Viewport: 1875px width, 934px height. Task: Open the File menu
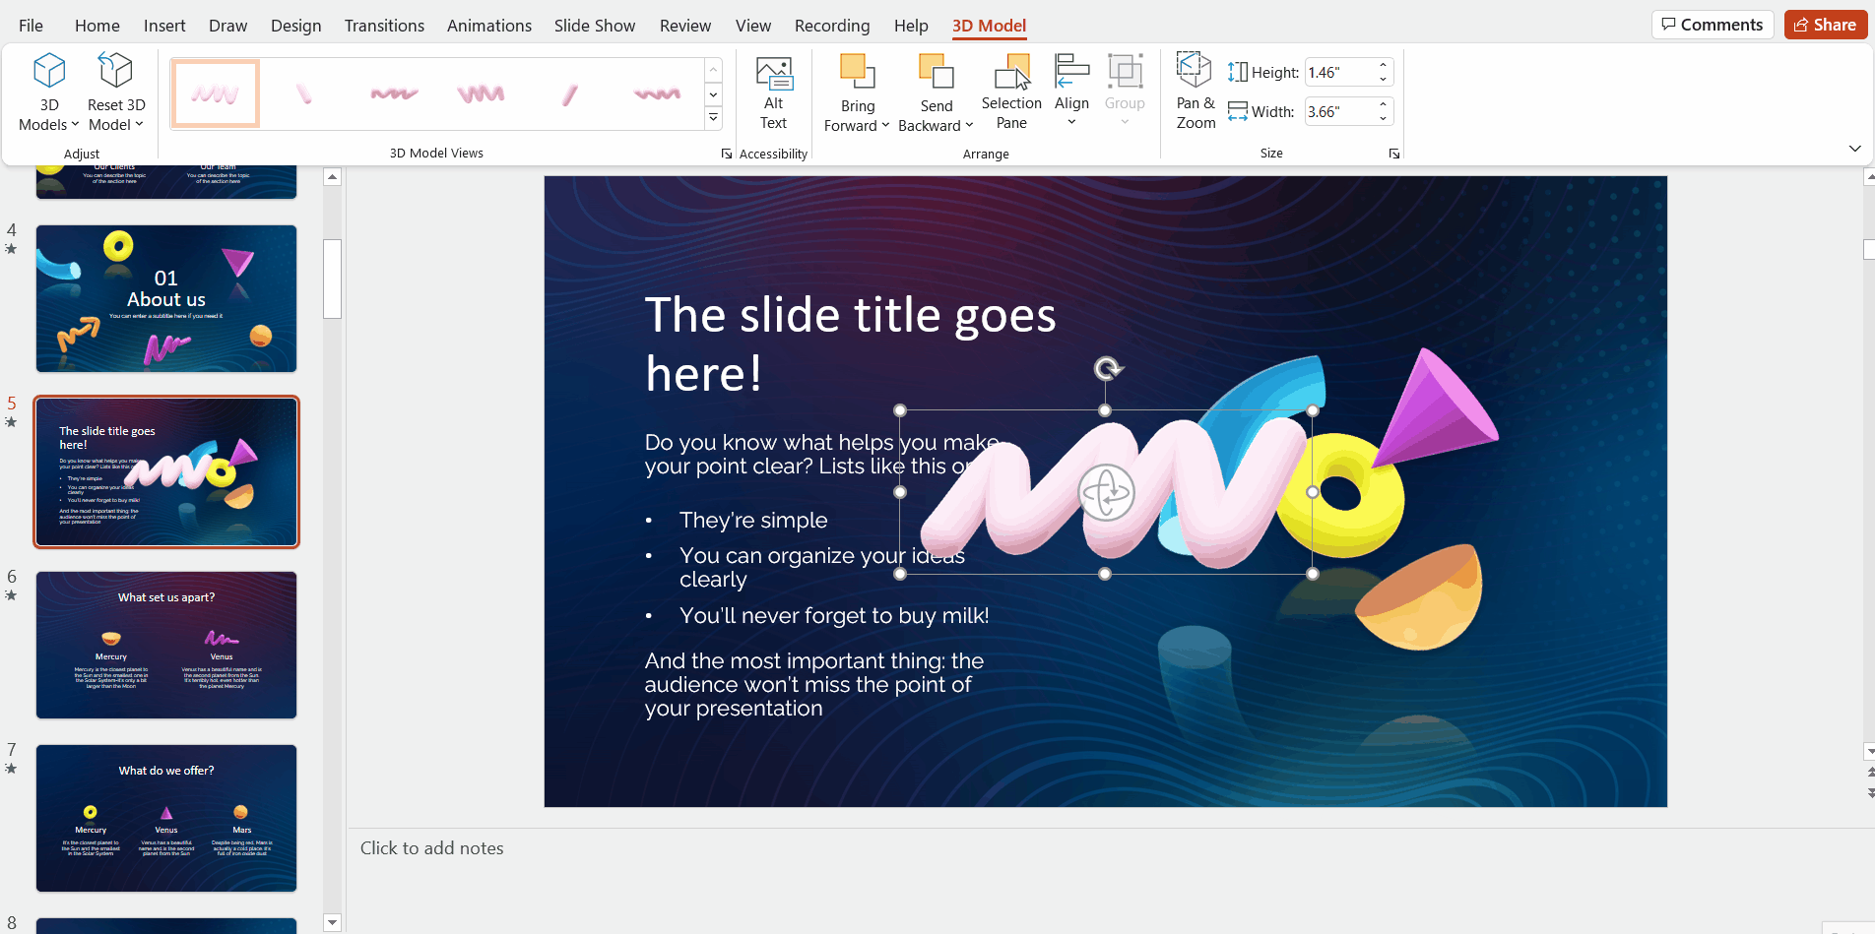click(x=31, y=26)
